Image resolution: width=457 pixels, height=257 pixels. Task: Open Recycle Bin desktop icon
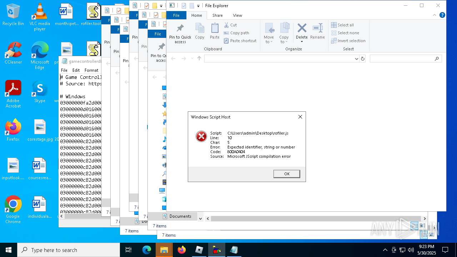pos(13,15)
